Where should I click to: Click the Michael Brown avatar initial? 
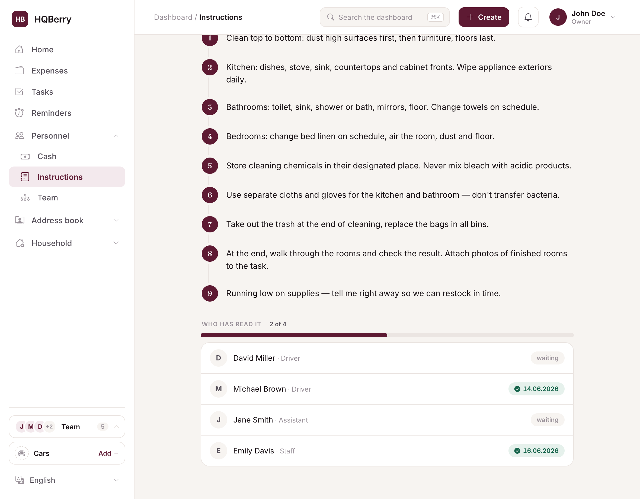click(x=219, y=389)
